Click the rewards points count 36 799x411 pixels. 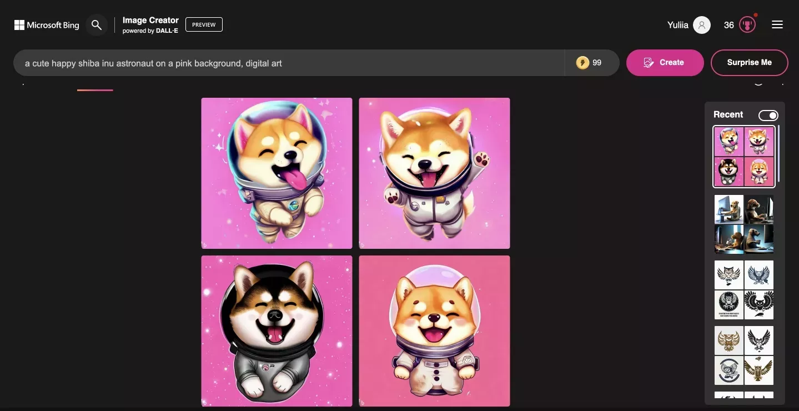[x=729, y=25]
